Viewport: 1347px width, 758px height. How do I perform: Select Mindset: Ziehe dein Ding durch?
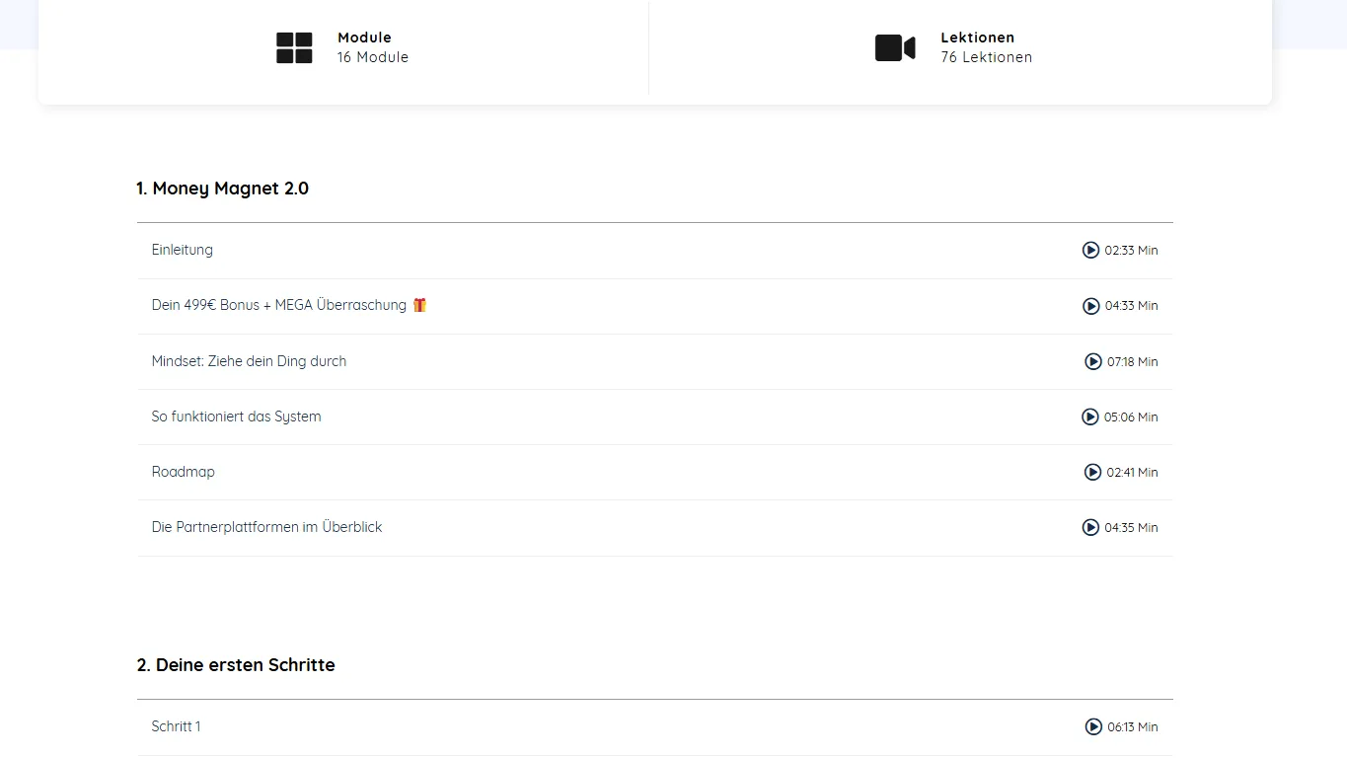tap(249, 361)
